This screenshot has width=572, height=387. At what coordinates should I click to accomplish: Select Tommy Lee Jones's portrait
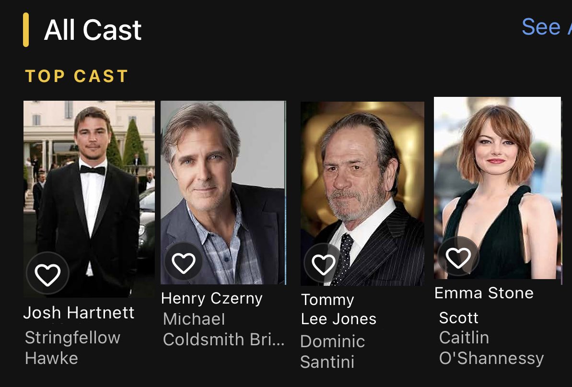click(362, 194)
